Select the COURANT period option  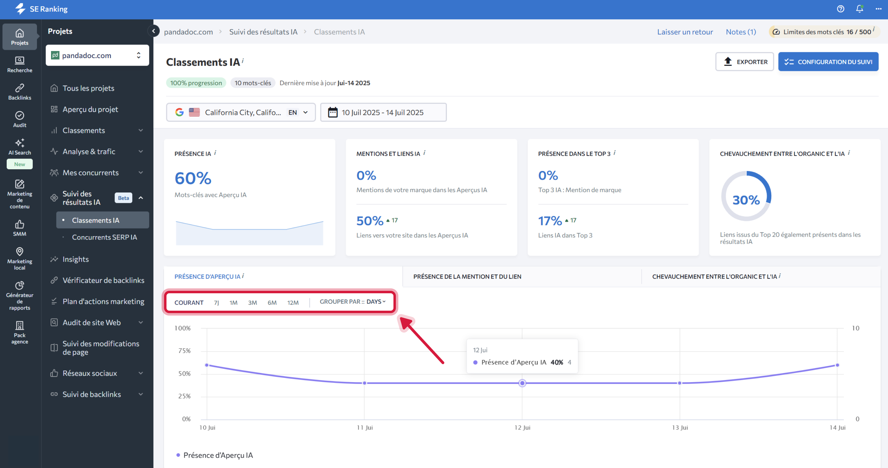tap(189, 302)
